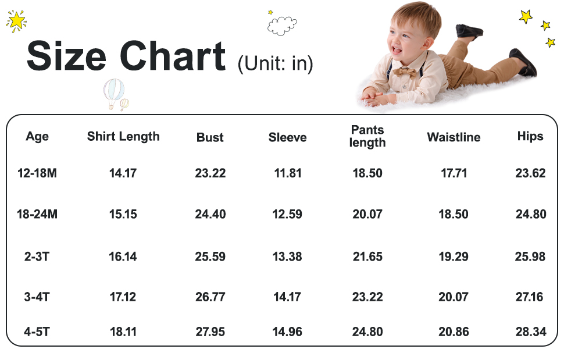Click the Bust column header

tap(210, 138)
